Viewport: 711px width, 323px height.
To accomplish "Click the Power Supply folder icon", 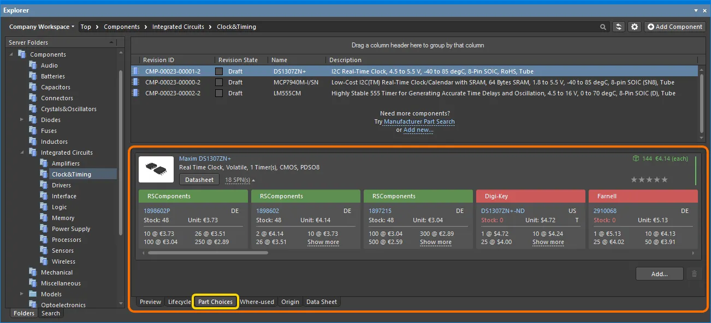I will tap(44, 229).
